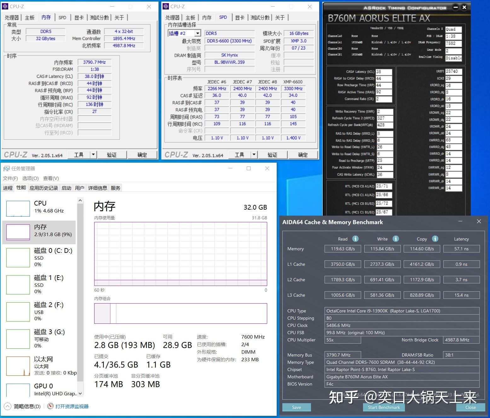Open 详细信息 tab in Task Manager
This screenshot has width=490, height=418.
[98, 188]
